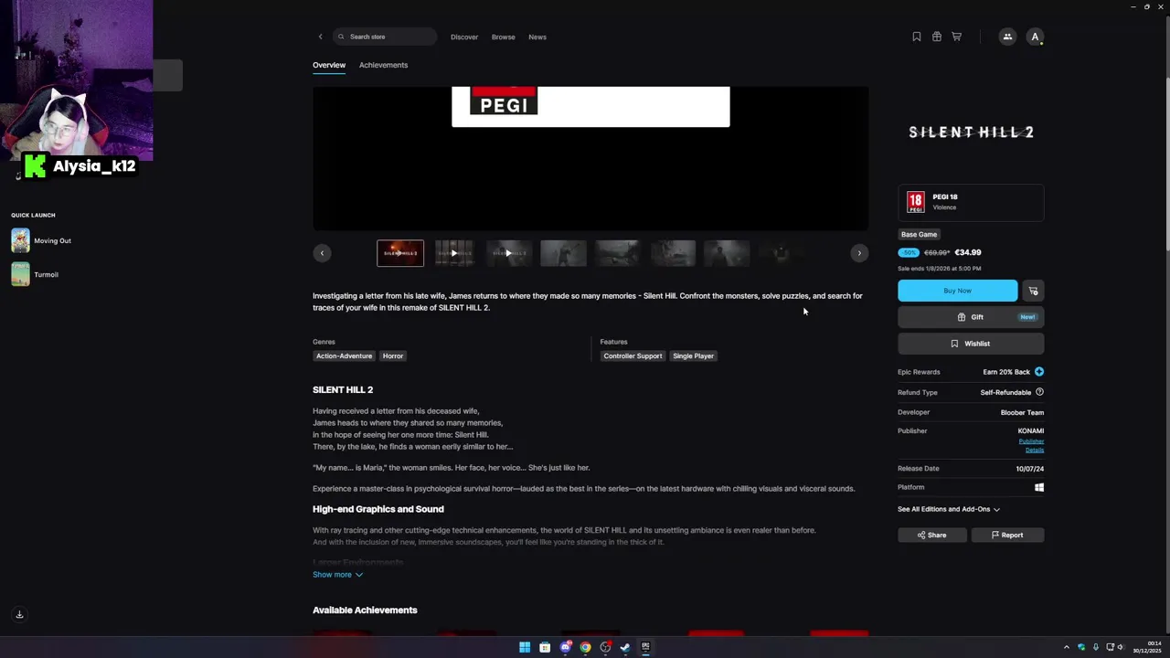Click the Available Achievements heading
This screenshot has height=658, width=1170.
pos(365,610)
